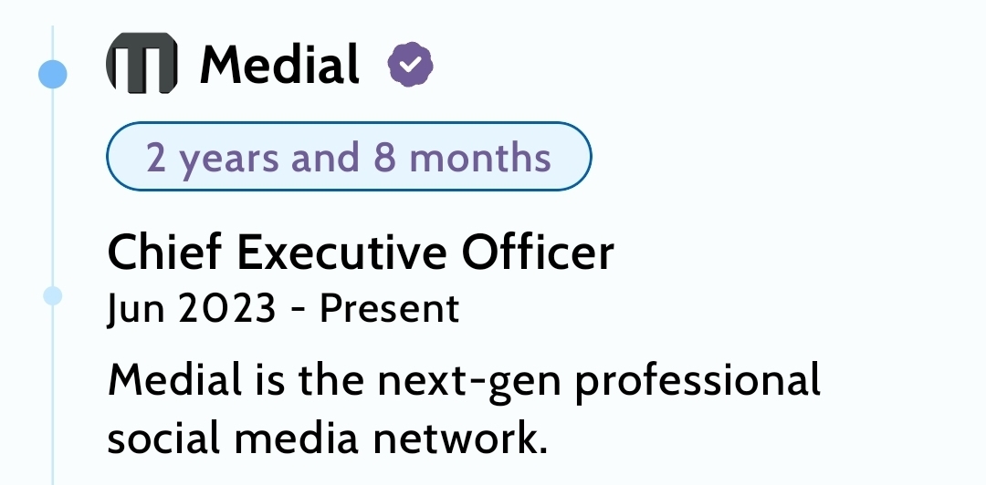Screen dimensions: 986x485
Task: Select the Chief Executive Officer title
Action: tap(361, 253)
